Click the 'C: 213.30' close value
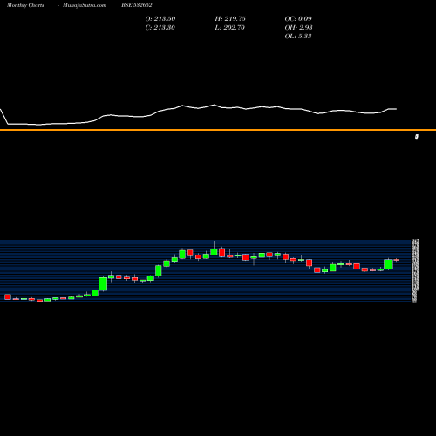Image resolution: width=436 pixels, height=436 pixels. pos(160,28)
